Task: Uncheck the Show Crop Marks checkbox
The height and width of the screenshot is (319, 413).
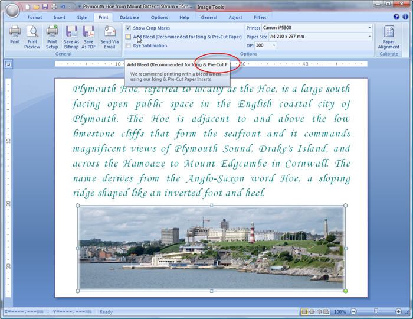Action: tap(128, 28)
